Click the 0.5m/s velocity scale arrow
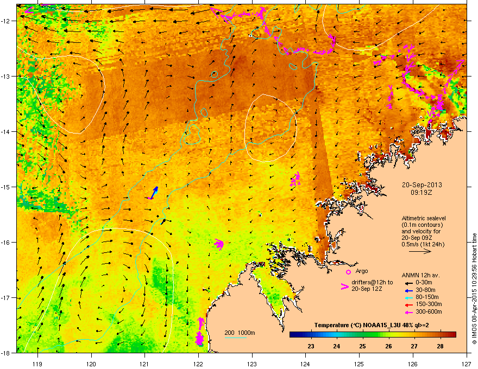The height and width of the screenshot is (369, 478). tap(420, 251)
